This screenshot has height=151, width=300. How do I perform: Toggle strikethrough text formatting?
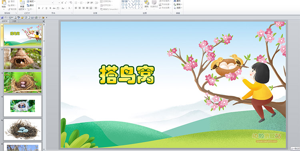click(x=54, y=8)
